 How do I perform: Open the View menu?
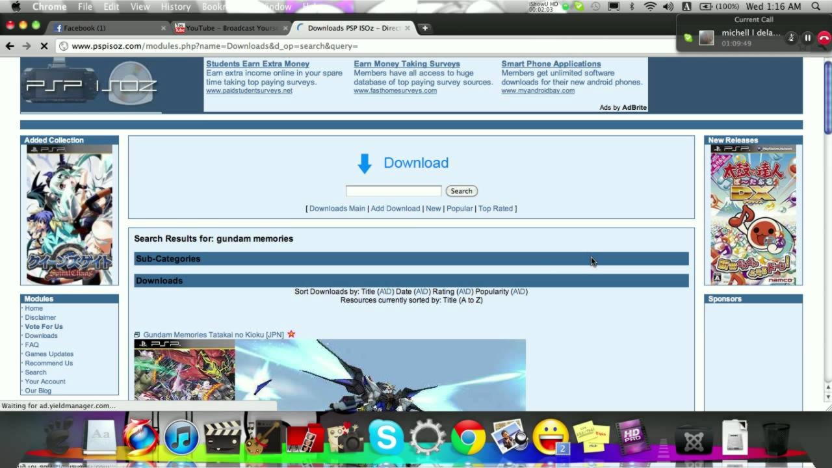140,6
